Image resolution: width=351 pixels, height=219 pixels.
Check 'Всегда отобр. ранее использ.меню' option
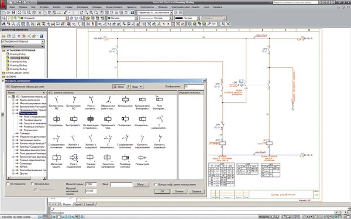click(156, 185)
